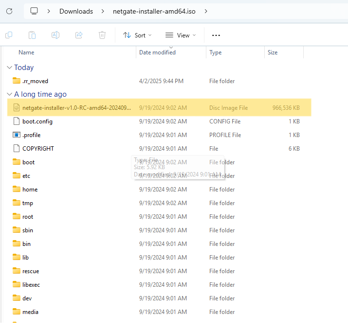
Task: Click the 4/2/2025 9:44 PM date
Action: (161, 81)
